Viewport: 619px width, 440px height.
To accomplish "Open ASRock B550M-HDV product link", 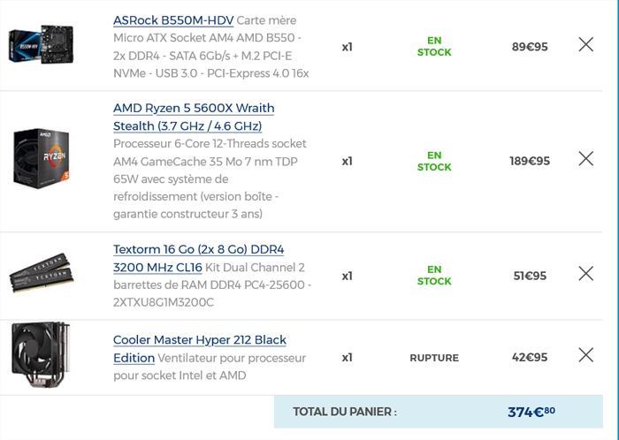I will pos(173,20).
